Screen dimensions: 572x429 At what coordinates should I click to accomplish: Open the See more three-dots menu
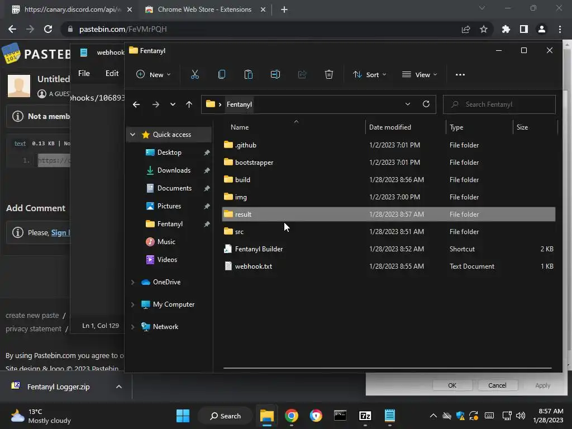pyautogui.click(x=460, y=74)
